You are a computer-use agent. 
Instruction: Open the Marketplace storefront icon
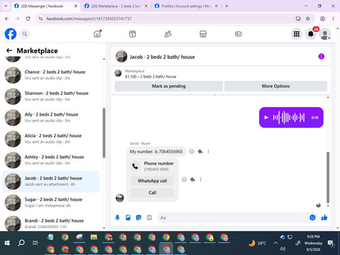(x=203, y=34)
